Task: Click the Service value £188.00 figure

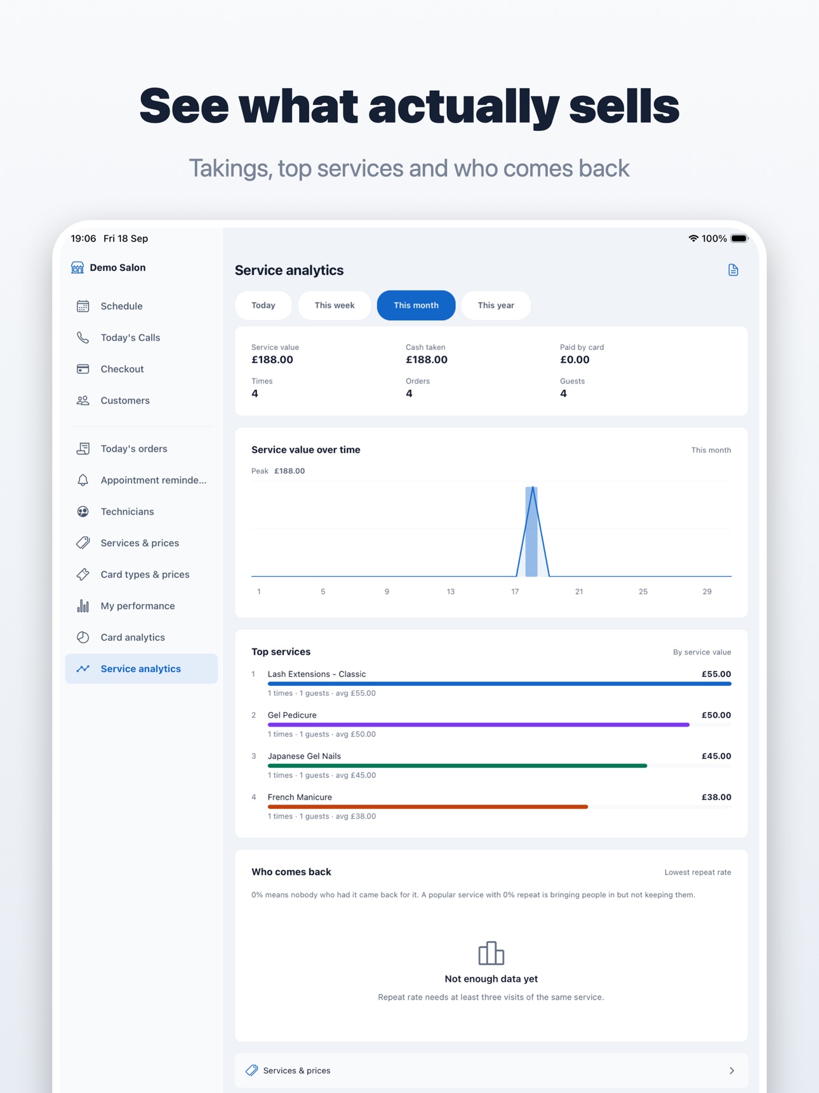Action: [272, 360]
